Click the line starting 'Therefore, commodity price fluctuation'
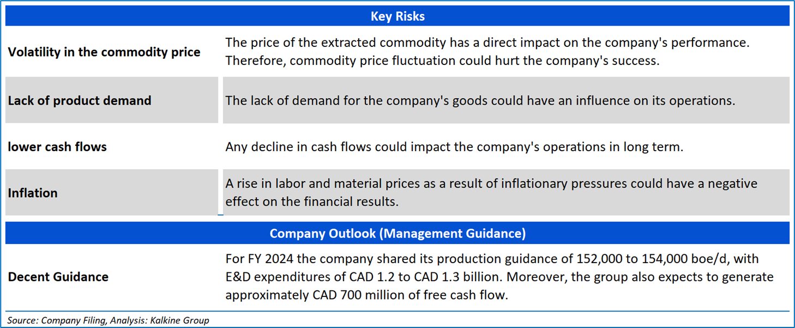Image resolution: width=795 pixels, height=328 pixels. click(x=442, y=61)
